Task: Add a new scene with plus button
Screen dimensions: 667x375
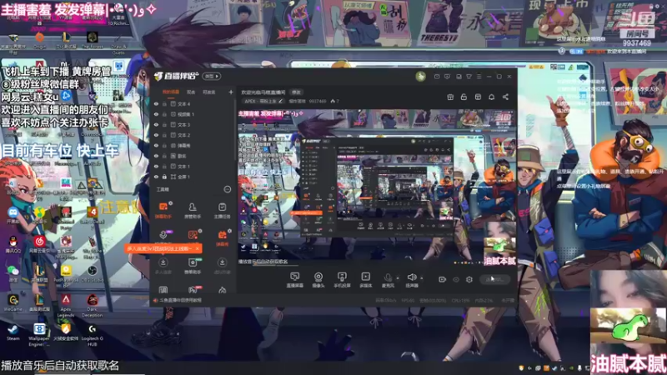Action: 231,92
